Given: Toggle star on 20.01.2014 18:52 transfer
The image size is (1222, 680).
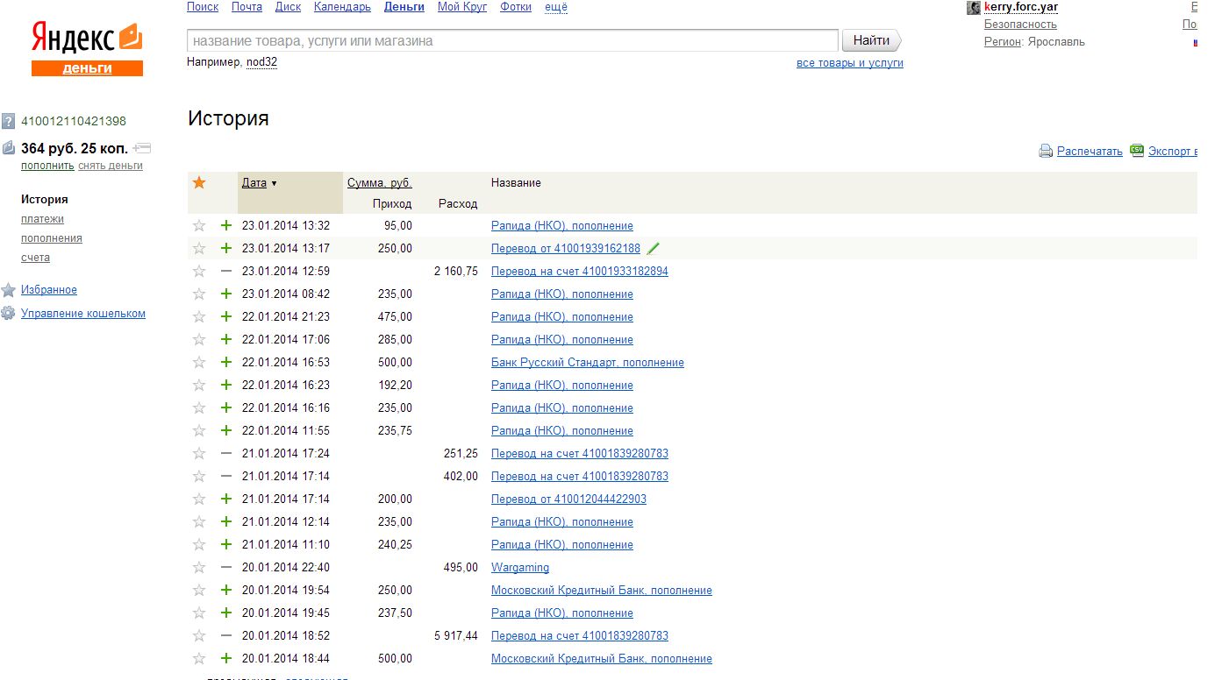Looking at the screenshot, I should point(199,635).
